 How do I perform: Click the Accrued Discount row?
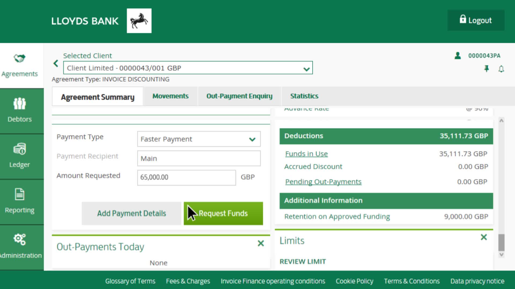point(386,166)
